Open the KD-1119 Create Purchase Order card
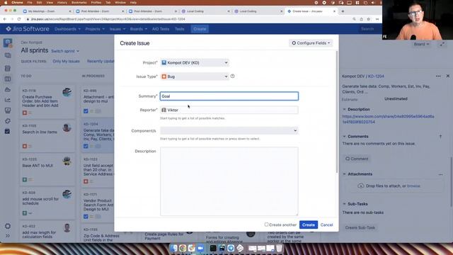Screen dimensions: 453x255 (47, 101)
